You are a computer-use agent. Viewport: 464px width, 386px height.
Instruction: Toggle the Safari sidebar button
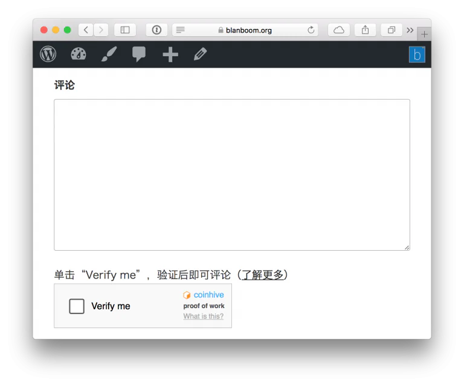coord(125,30)
